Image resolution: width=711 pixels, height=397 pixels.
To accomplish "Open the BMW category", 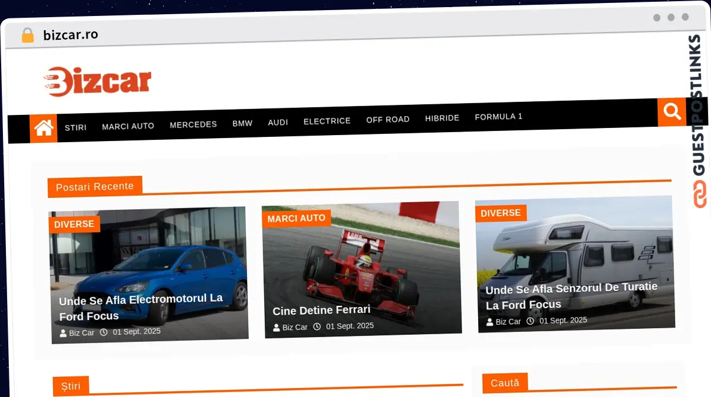I will pyautogui.click(x=242, y=123).
